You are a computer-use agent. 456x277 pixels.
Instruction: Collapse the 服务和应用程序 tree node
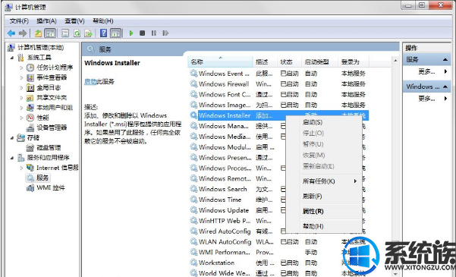click(12, 158)
